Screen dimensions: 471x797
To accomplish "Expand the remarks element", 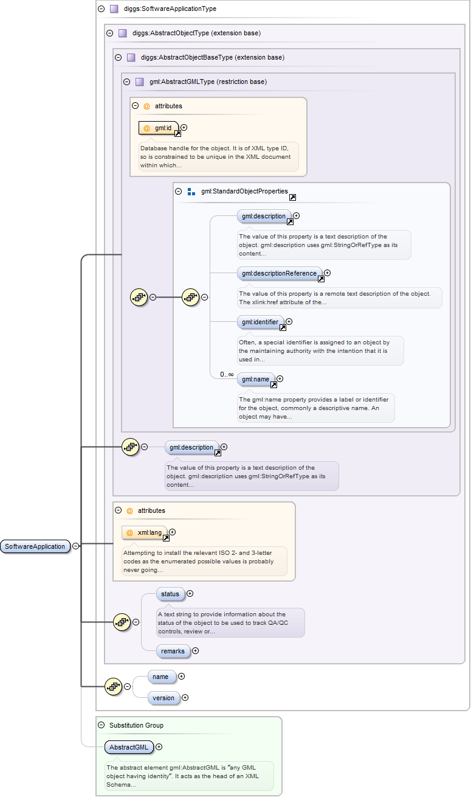I will pyautogui.click(x=195, y=651).
